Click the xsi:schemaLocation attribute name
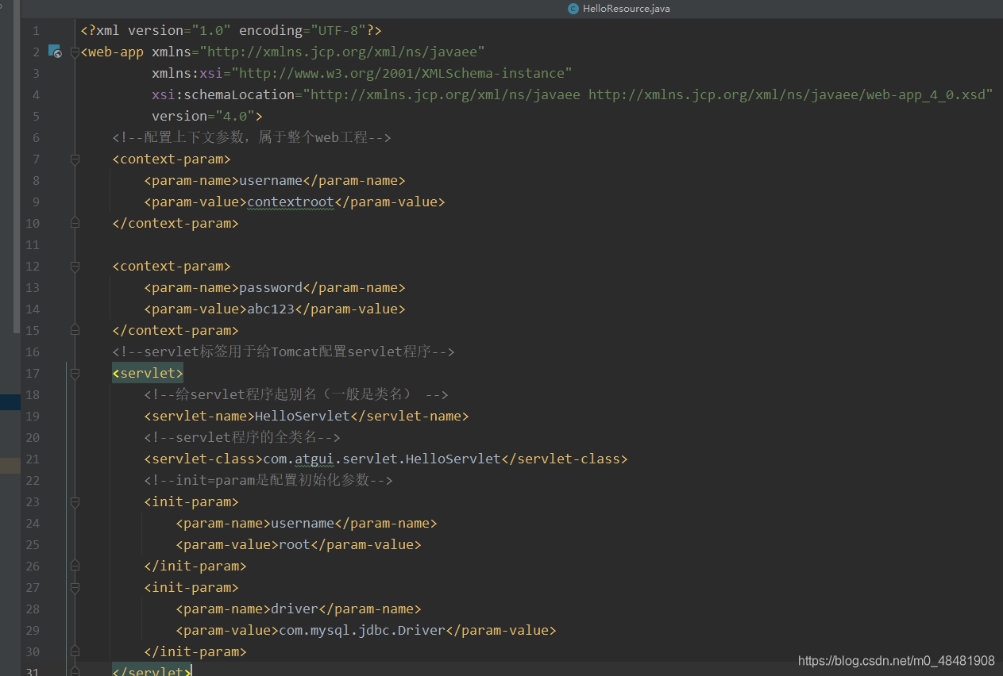1003x676 pixels. (223, 94)
